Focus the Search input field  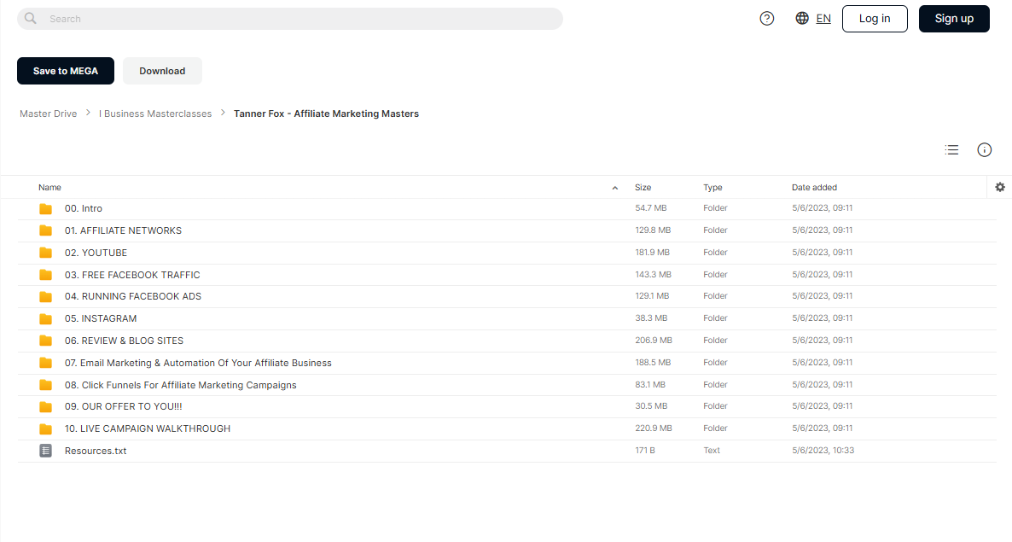click(290, 19)
